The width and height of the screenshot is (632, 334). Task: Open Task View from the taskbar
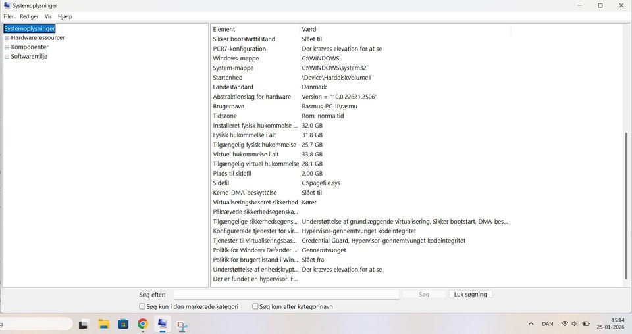pos(84,324)
